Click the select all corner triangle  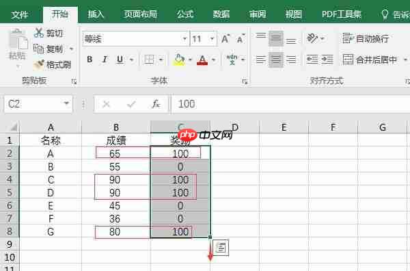(13, 127)
